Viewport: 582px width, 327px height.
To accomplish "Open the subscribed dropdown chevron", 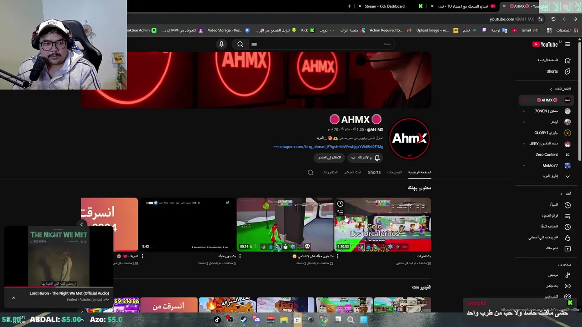I will point(353,158).
